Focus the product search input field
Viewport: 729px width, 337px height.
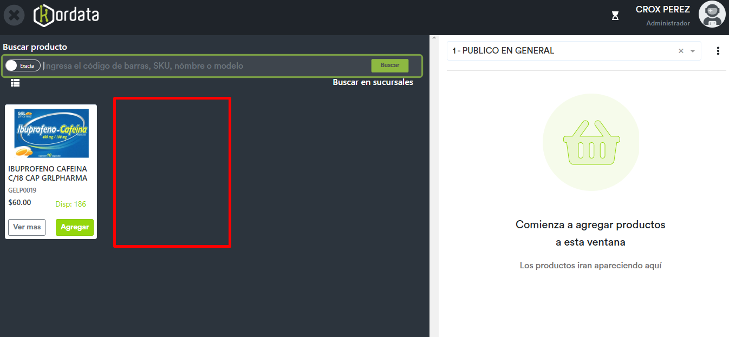tap(206, 66)
